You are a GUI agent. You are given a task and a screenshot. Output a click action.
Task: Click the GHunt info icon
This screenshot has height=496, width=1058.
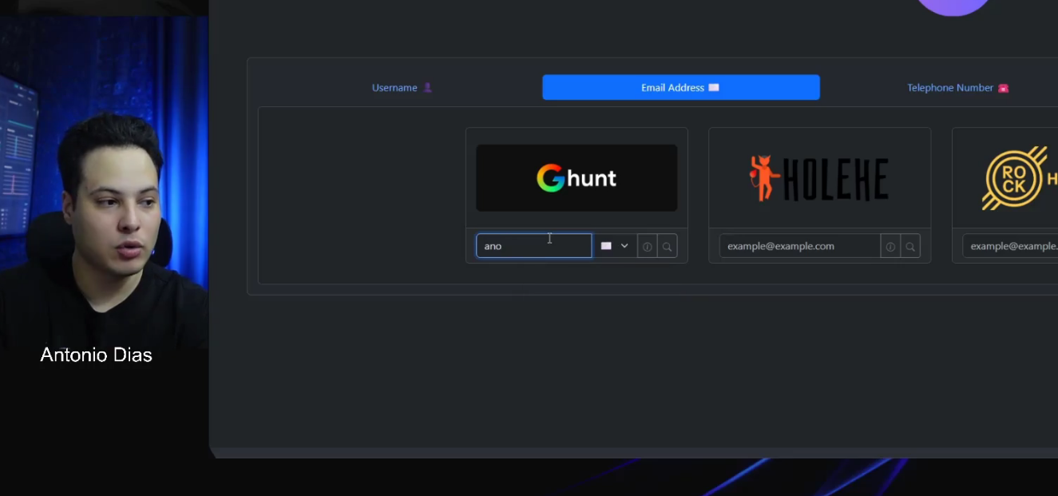[648, 247]
